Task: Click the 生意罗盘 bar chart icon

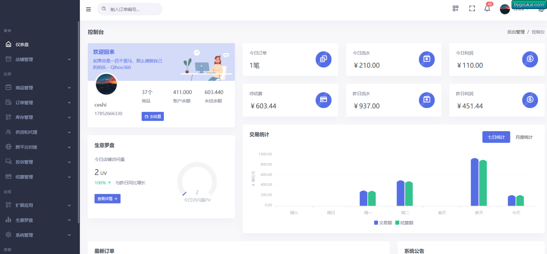Action: 9,220
